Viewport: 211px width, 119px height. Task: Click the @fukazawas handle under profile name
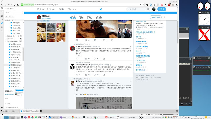click(x=46, y=19)
